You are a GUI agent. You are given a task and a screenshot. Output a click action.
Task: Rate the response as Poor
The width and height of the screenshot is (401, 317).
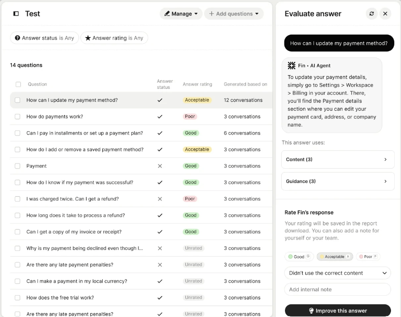(x=368, y=257)
